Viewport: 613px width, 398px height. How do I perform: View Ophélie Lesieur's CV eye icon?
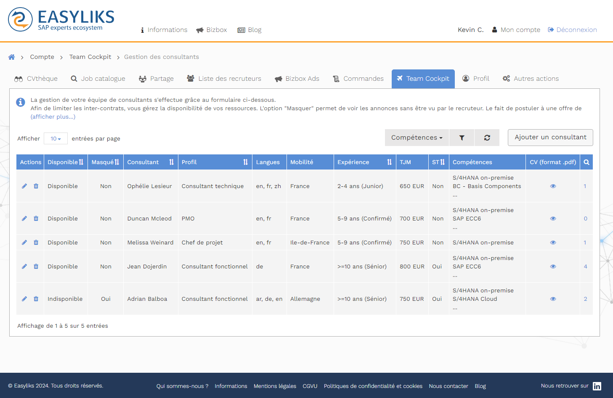pyautogui.click(x=553, y=186)
